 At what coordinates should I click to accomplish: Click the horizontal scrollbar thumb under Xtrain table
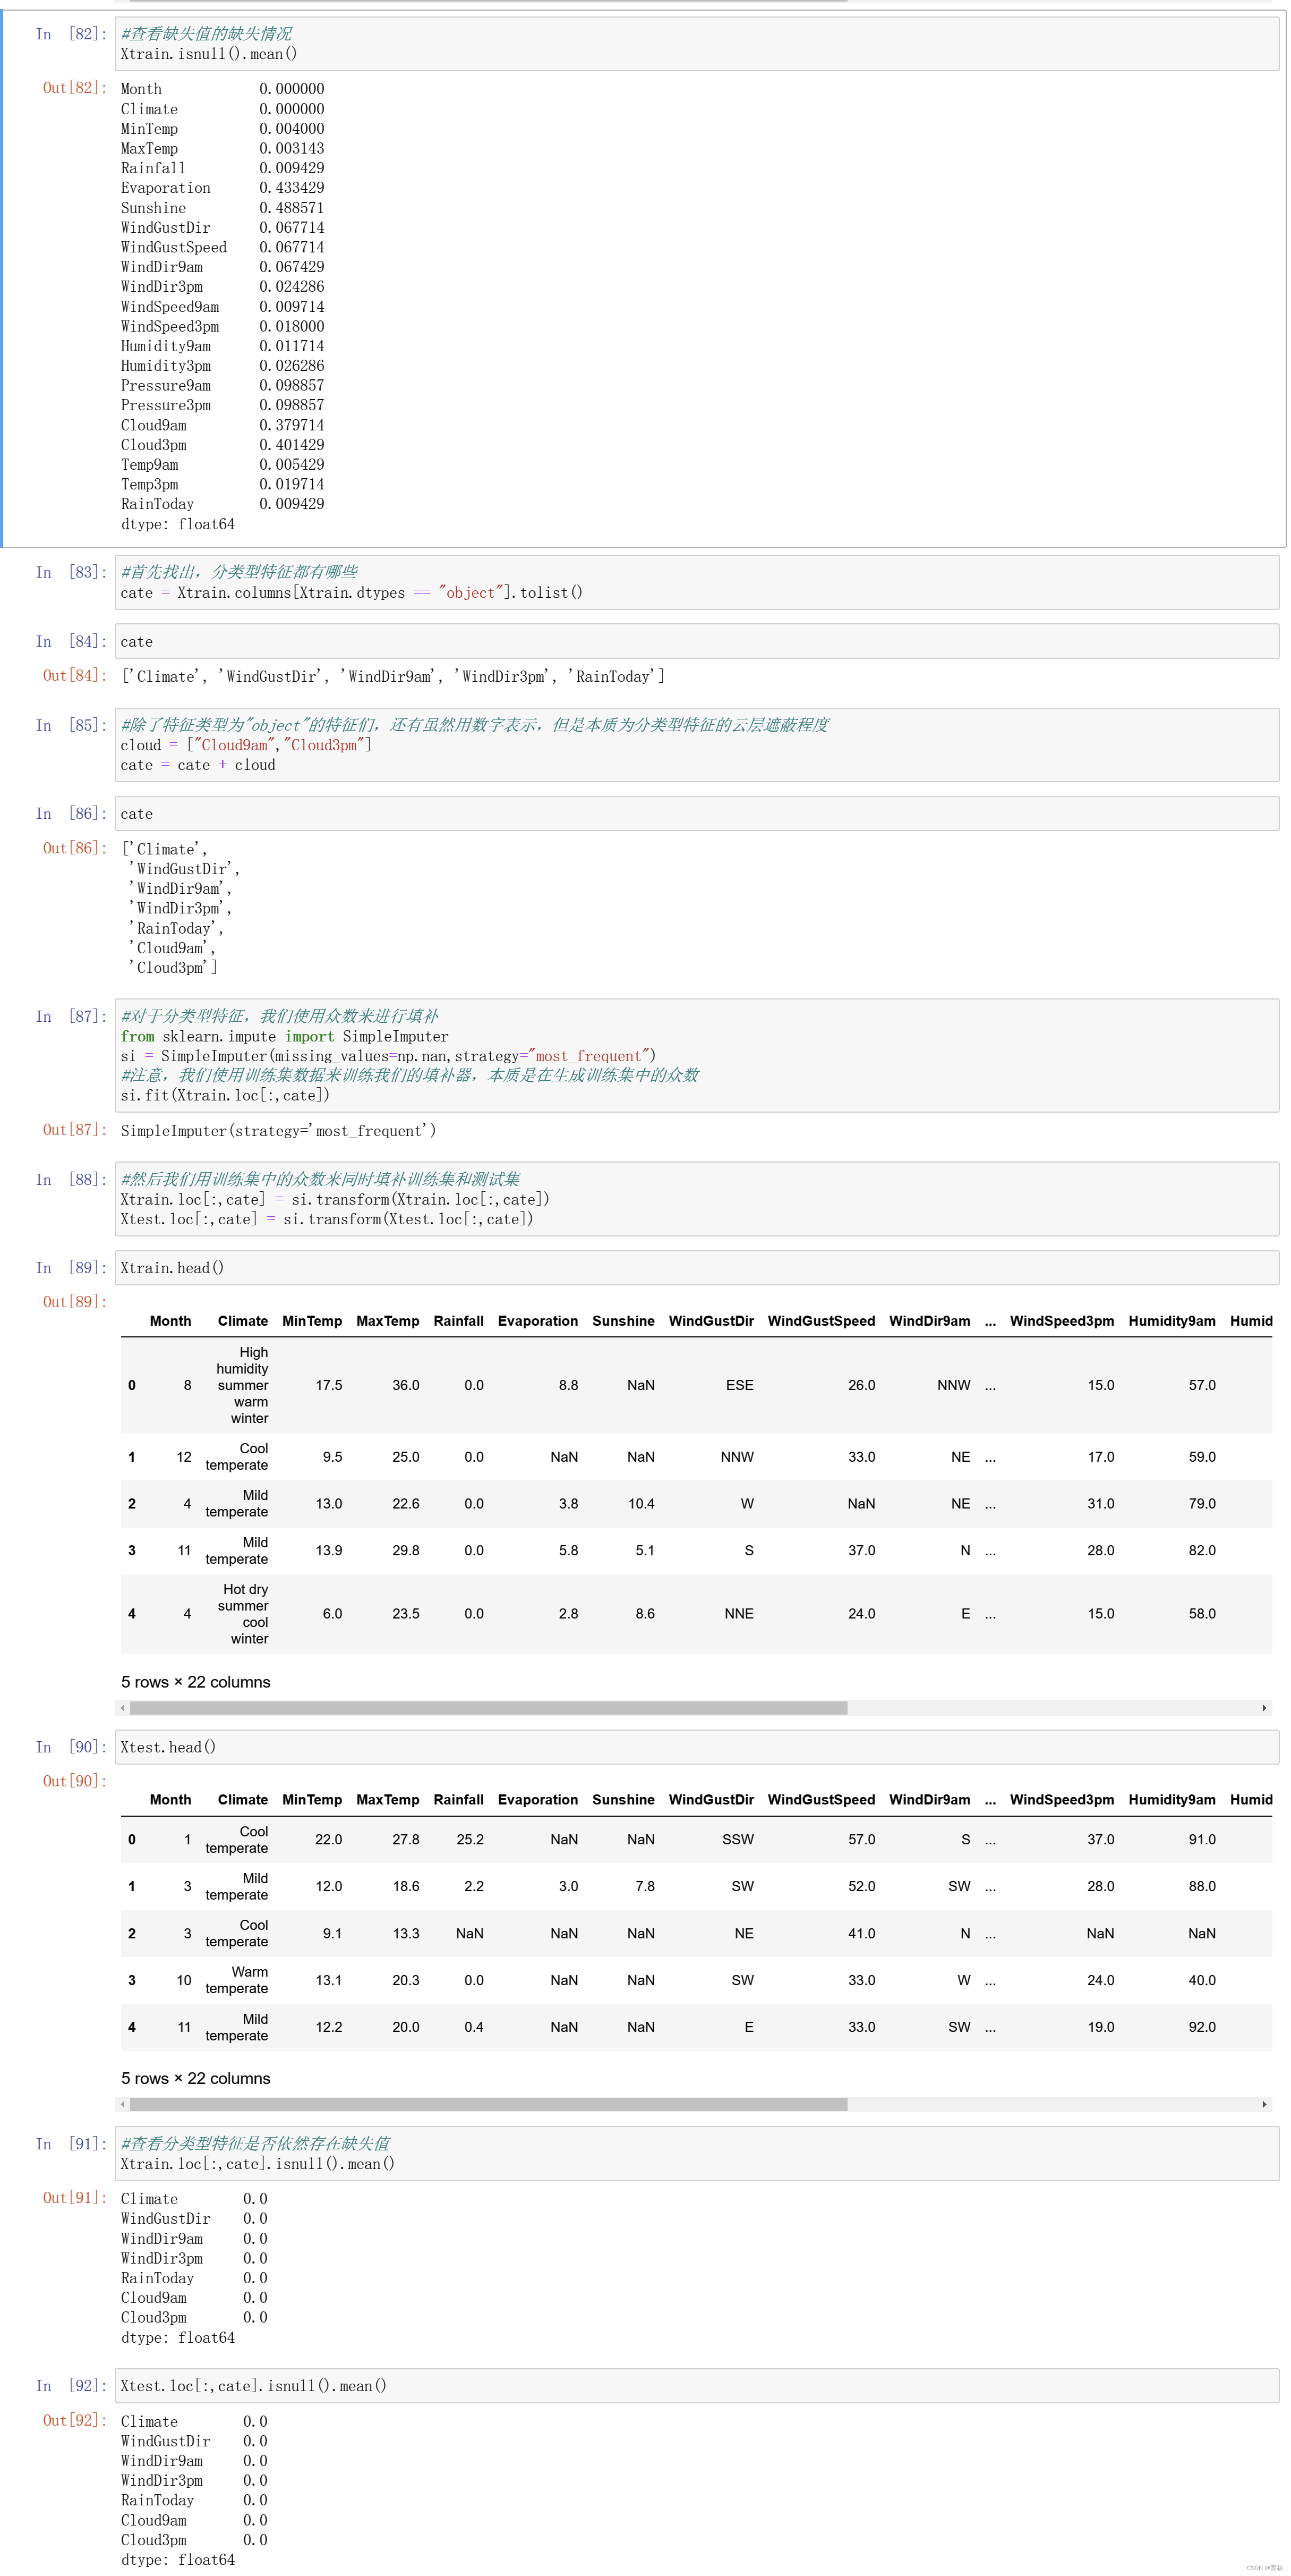point(488,1708)
